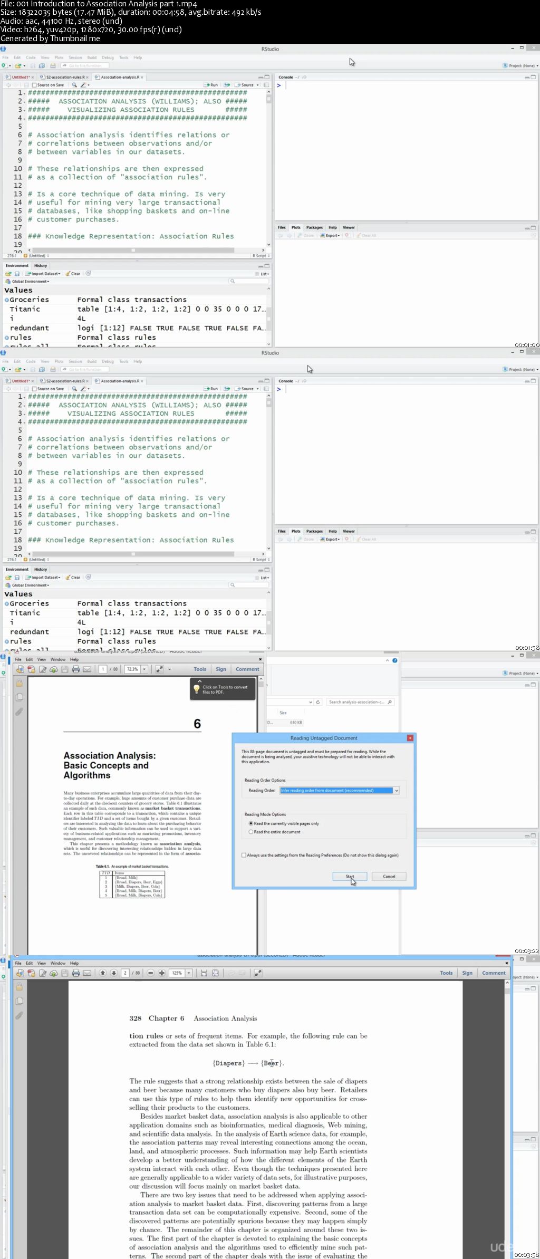Open the attachments paperclip panel in the 00:03:22 frame
540x1259 pixels.
point(20,712)
